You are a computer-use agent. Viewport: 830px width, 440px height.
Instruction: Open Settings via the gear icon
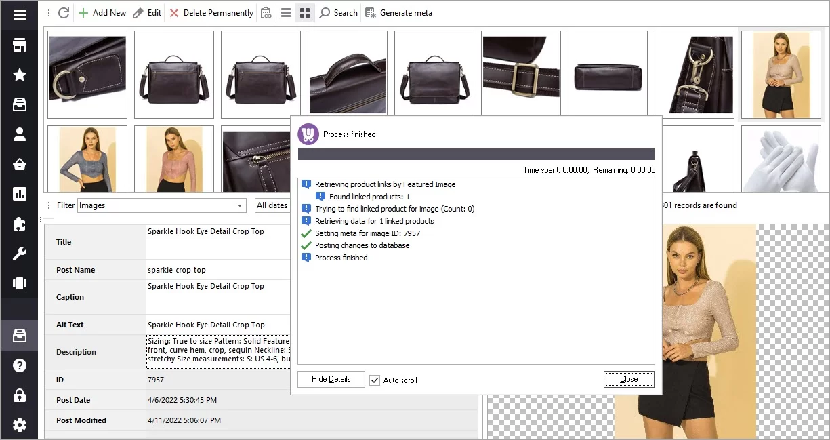[x=19, y=424]
